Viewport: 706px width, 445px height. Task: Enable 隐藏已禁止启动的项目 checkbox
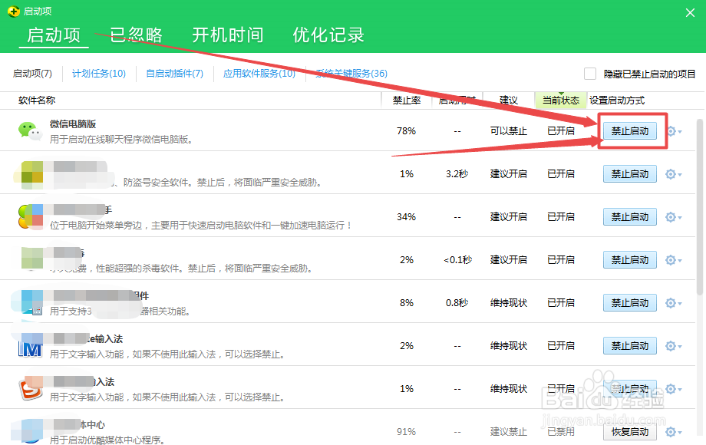point(589,73)
